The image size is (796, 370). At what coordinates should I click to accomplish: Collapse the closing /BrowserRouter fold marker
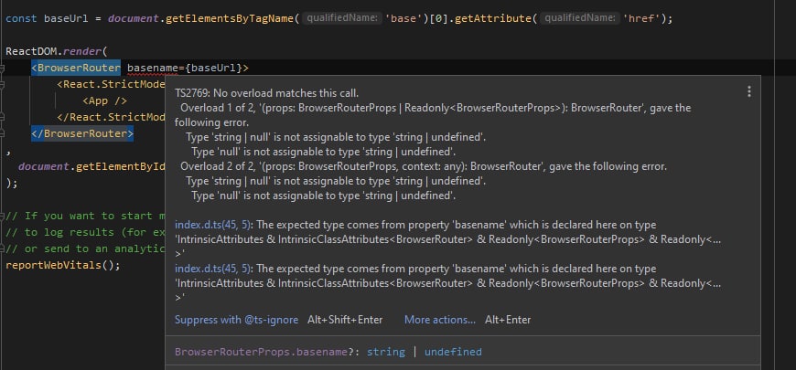(x=2, y=133)
